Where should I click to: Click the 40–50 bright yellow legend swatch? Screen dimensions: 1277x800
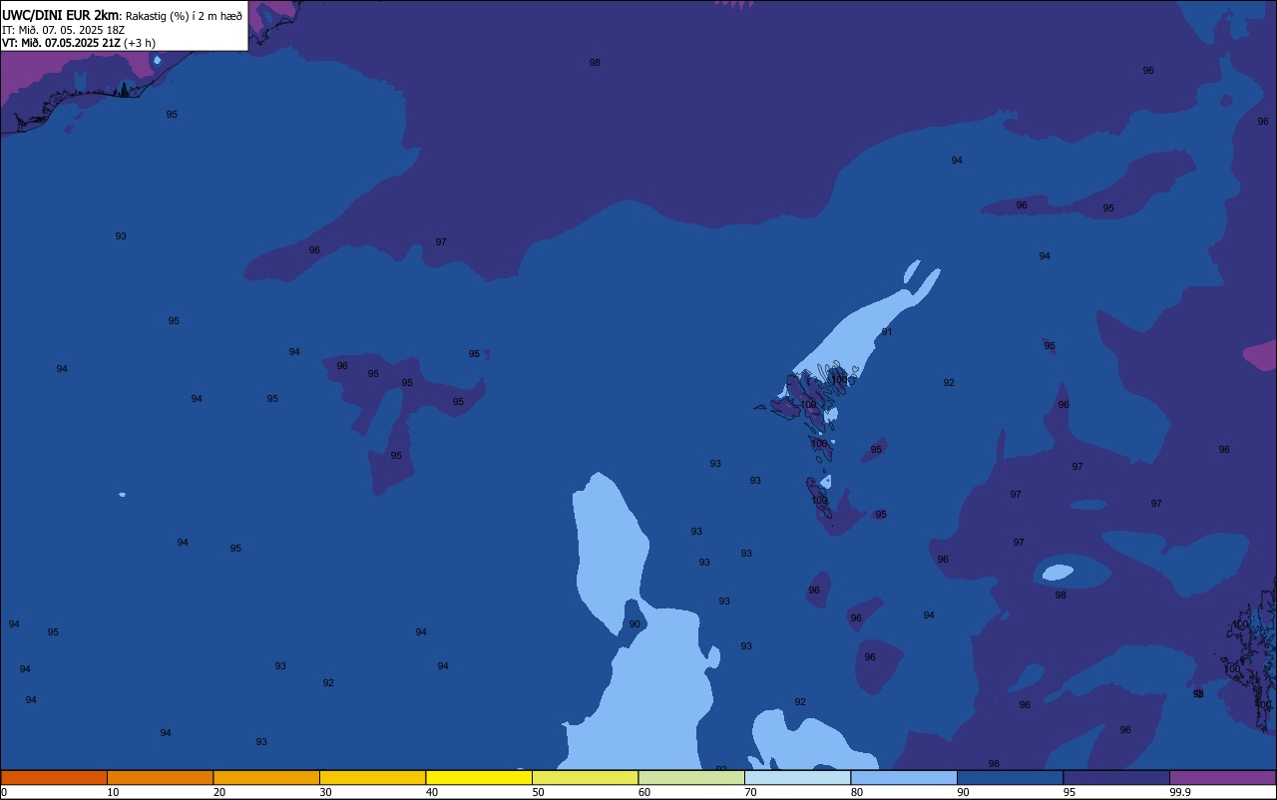(x=479, y=777)
